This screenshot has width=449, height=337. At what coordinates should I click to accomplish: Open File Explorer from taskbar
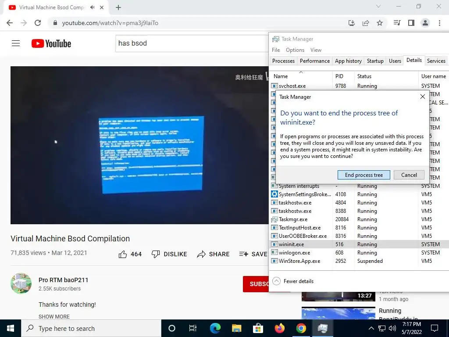[x=236, y=328]
